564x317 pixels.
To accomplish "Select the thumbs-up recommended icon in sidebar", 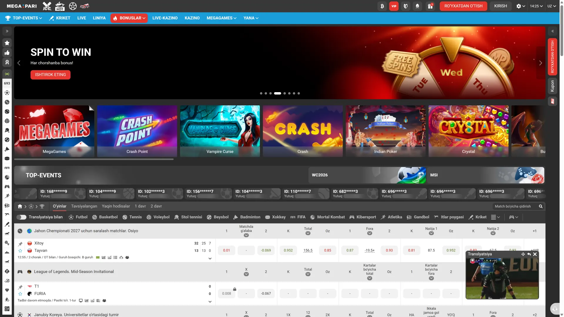I will point(7,53).
